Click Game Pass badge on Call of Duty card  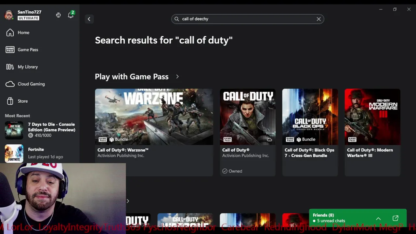pyautogui.click(x=227, y=139)
